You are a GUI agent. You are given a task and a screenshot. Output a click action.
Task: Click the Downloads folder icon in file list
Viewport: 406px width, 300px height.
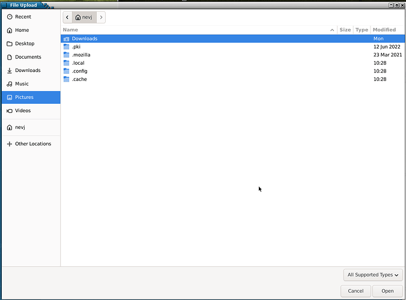pyautogui.click(x=67, y=39)
